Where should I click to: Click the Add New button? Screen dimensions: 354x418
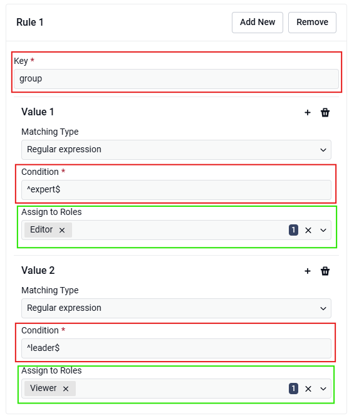258,23
